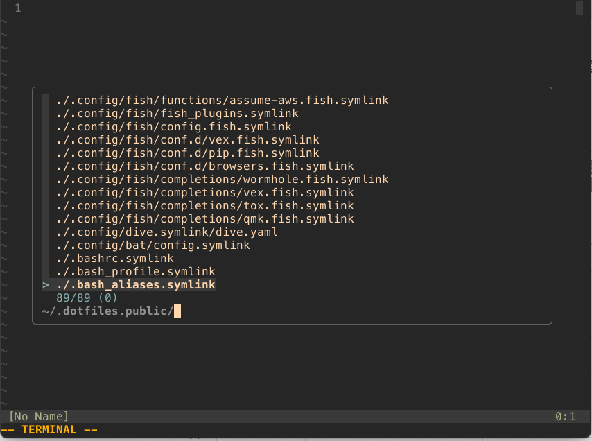Select the bat config.symlink entry

(x=153, y=245)
